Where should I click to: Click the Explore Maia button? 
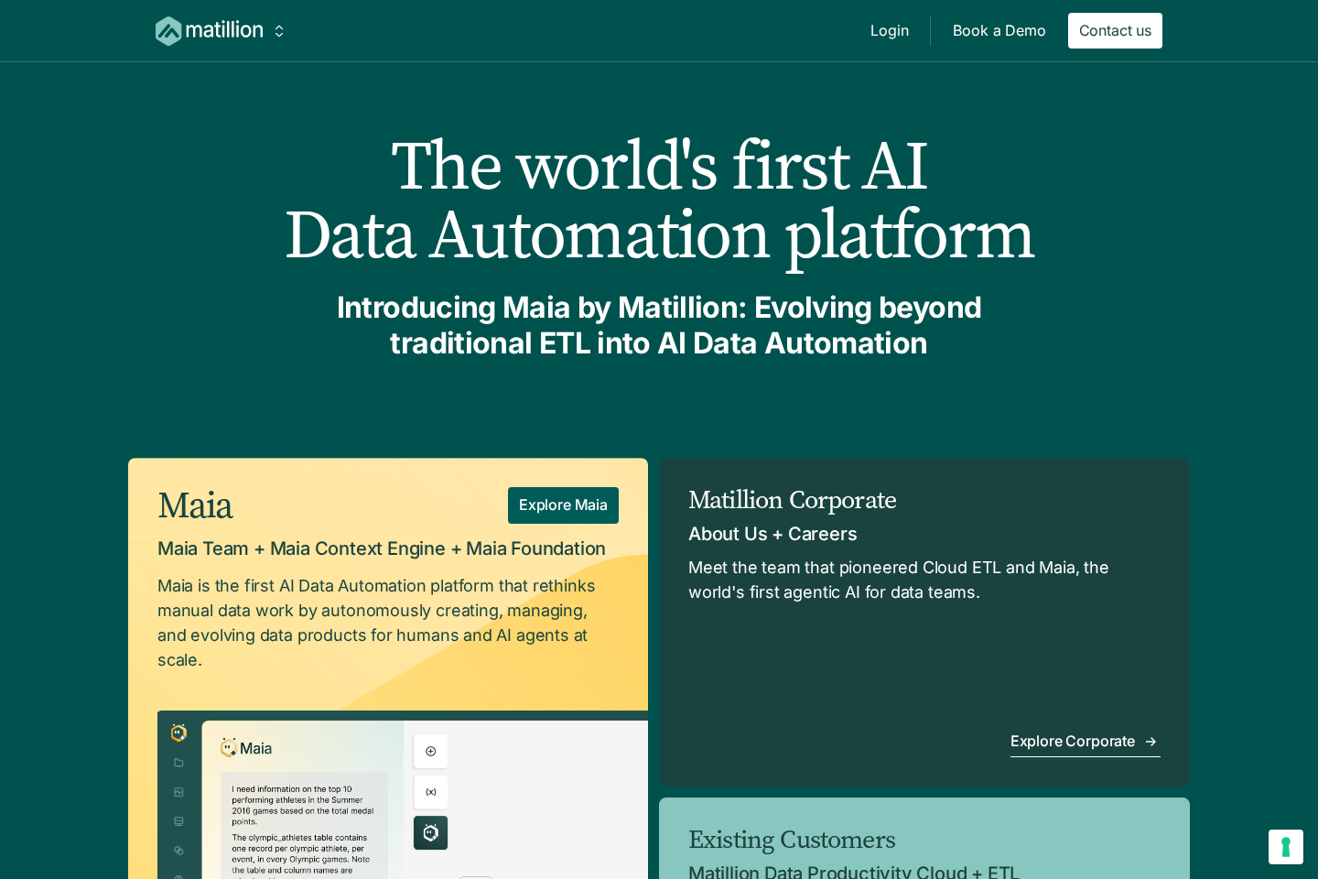[x=563, y=505]
